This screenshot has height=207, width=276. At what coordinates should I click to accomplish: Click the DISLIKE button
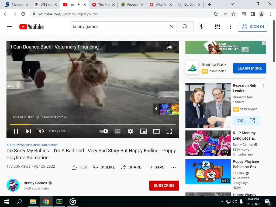(104, 167)
